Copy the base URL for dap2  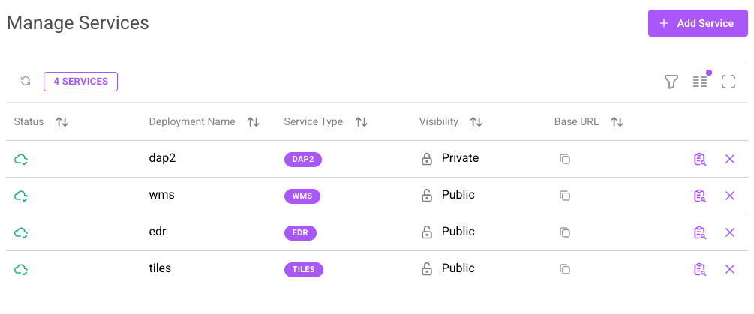coord(565,159)
